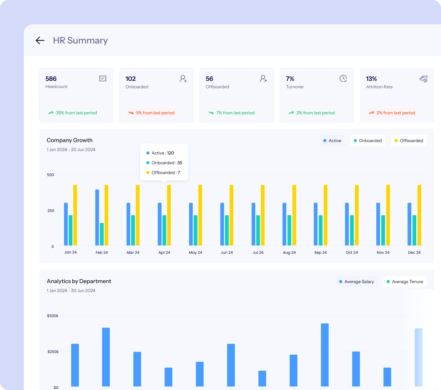This screenshot has width=441, height=390.
Task: Open the Company Growth date range
Action: (x=71, y=150)
